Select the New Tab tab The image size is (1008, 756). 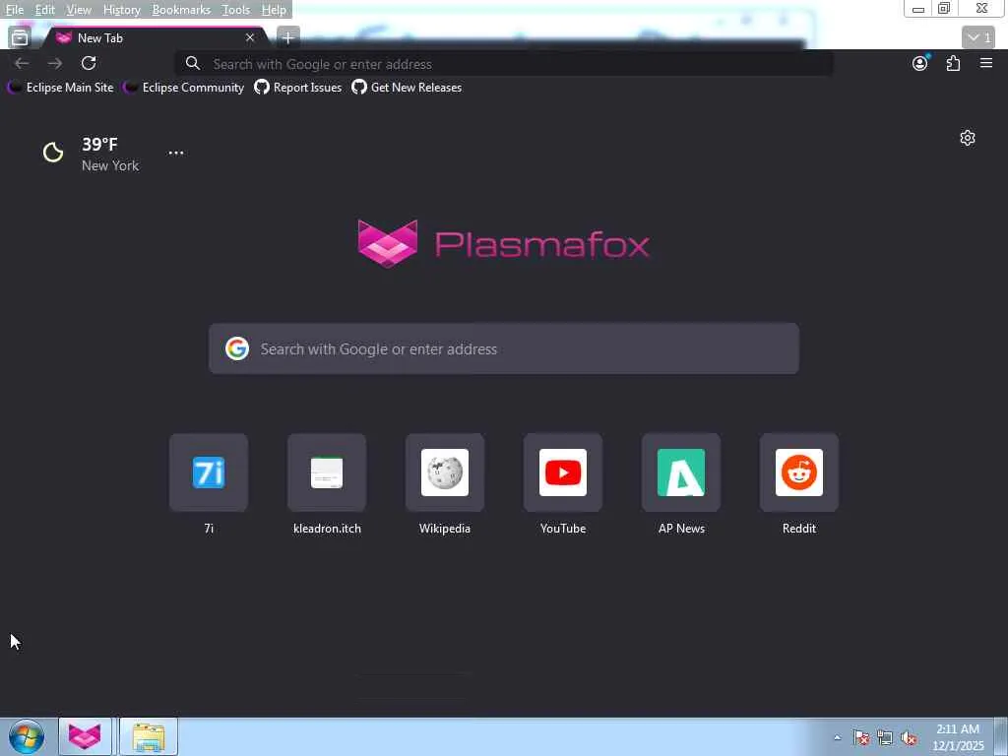tap(155, 38)
